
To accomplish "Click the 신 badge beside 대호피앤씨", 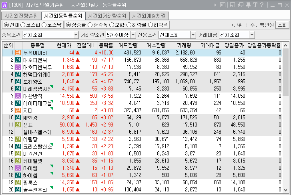I will coord(18,60).
